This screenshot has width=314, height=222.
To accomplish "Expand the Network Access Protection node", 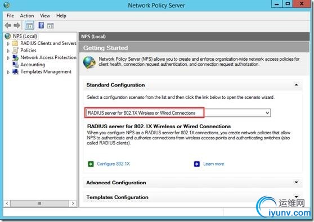I will coord(8,58).
